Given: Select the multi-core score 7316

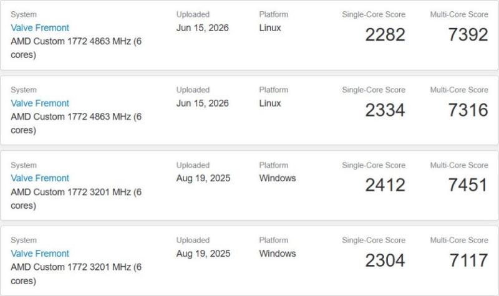Looking at the screenshot, I should tap(468, 110).
